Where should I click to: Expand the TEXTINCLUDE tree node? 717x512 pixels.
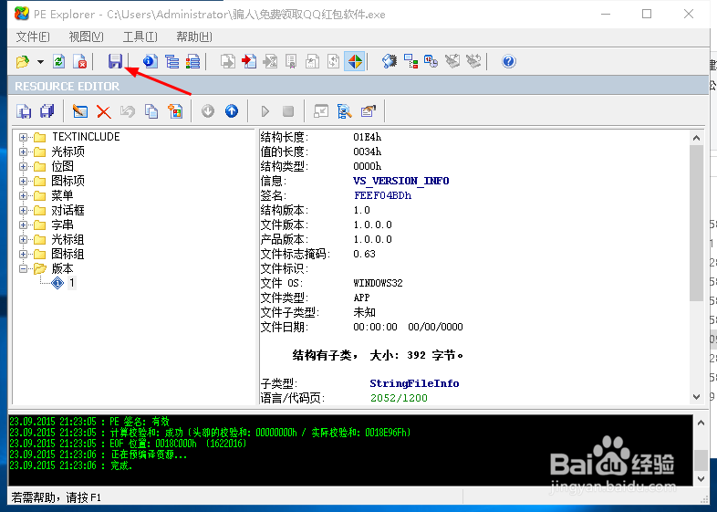click(x=23, y=137)
